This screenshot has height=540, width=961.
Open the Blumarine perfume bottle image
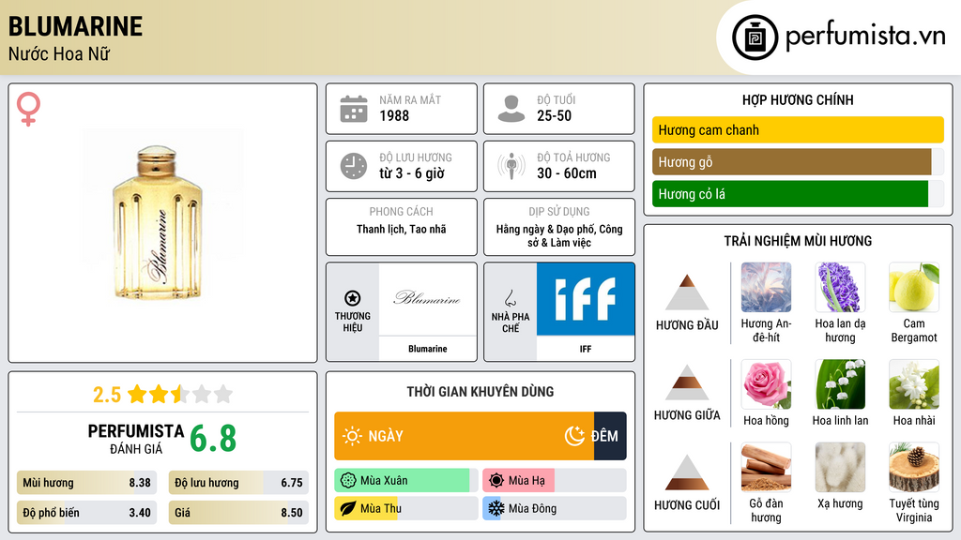[x=158, y=222]
